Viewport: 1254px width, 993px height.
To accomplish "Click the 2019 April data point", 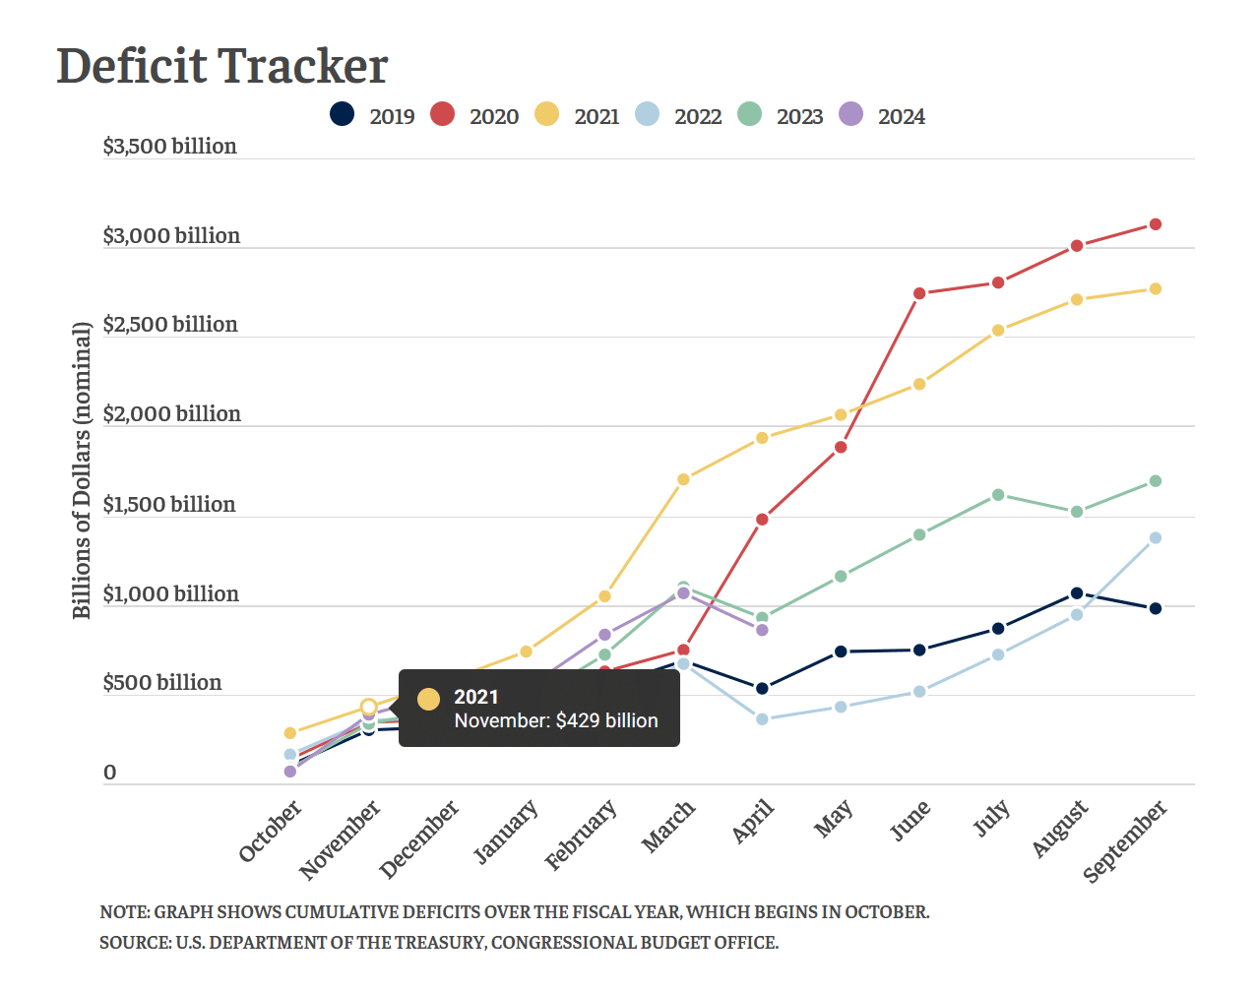I will click(x=762, y=688).
